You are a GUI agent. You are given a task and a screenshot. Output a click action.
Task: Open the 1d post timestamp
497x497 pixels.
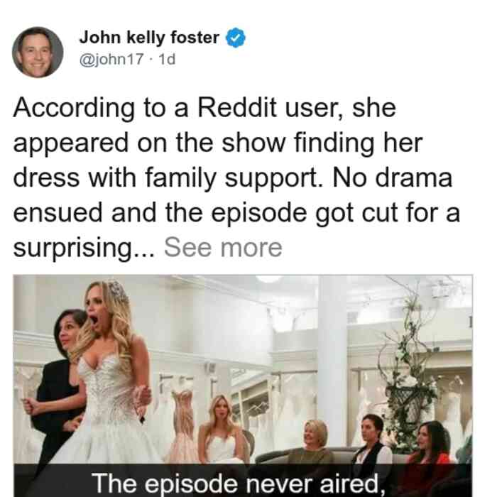[x=167, y=59]
